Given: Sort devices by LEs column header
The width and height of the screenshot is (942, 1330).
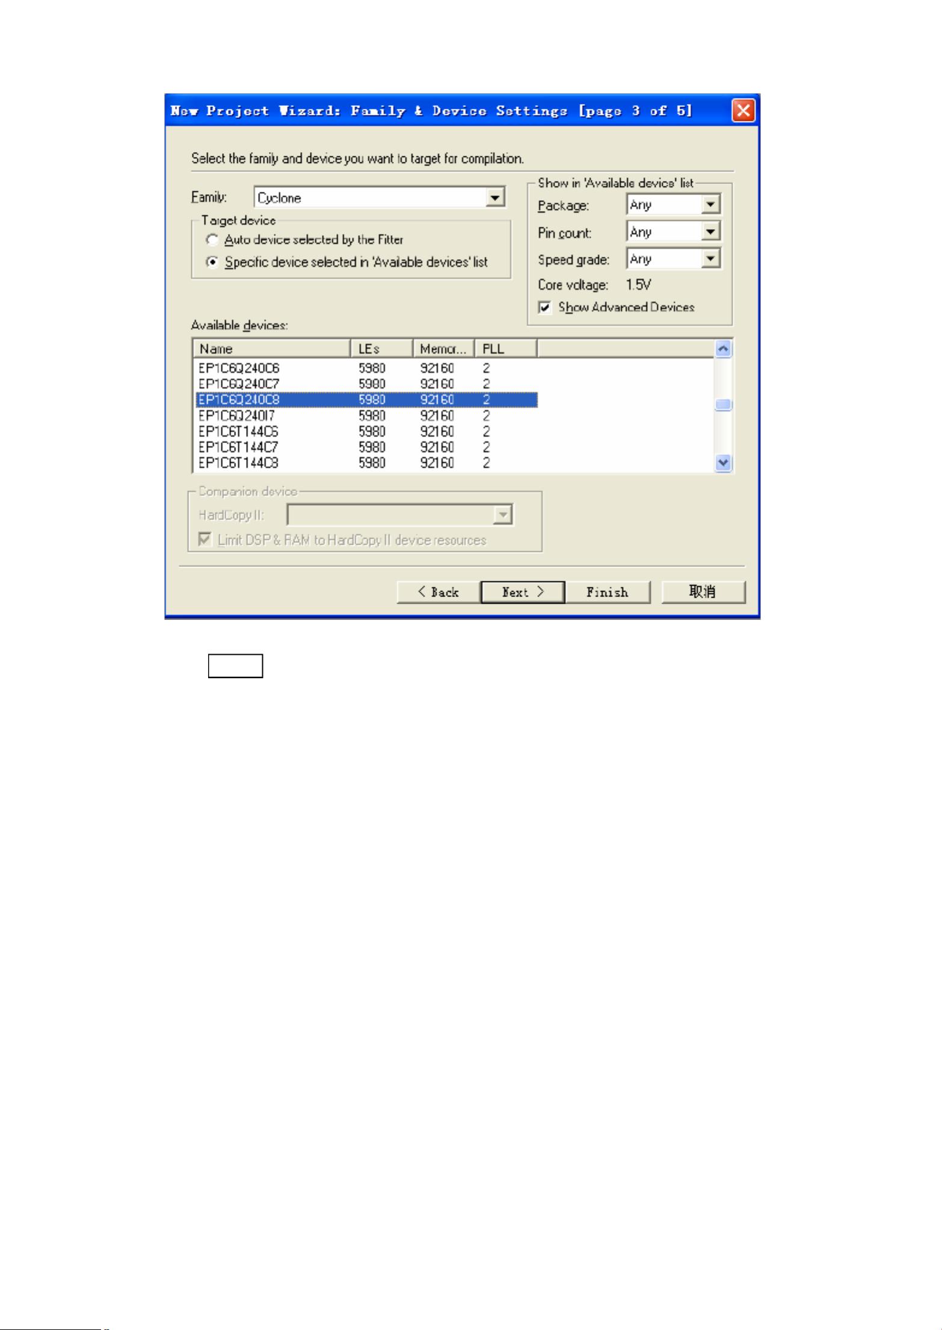Looking at the screenshot, I should click(x=382, y=349).
